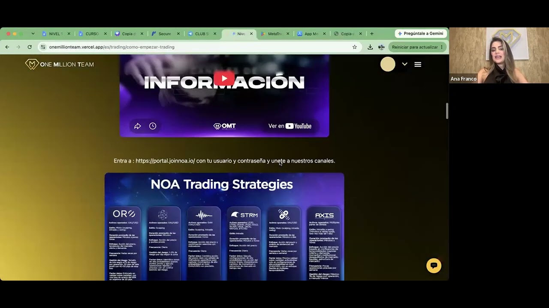Open the chat support bubble

pos(434,266)
